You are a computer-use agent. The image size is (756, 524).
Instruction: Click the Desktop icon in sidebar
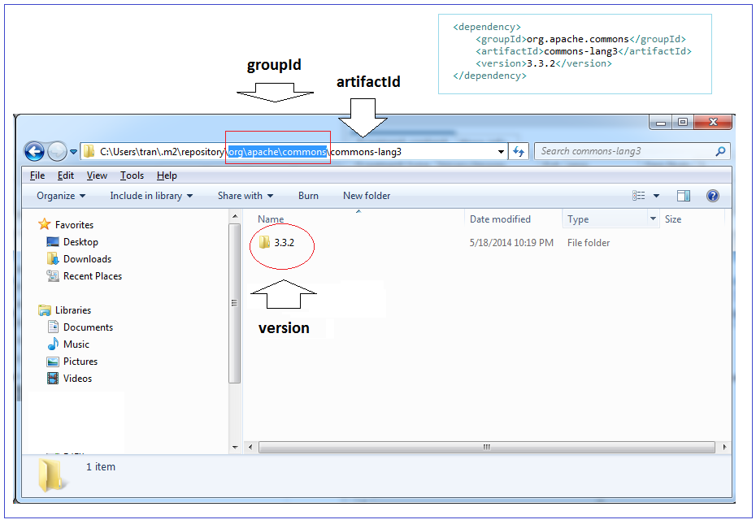click(53, 241)
